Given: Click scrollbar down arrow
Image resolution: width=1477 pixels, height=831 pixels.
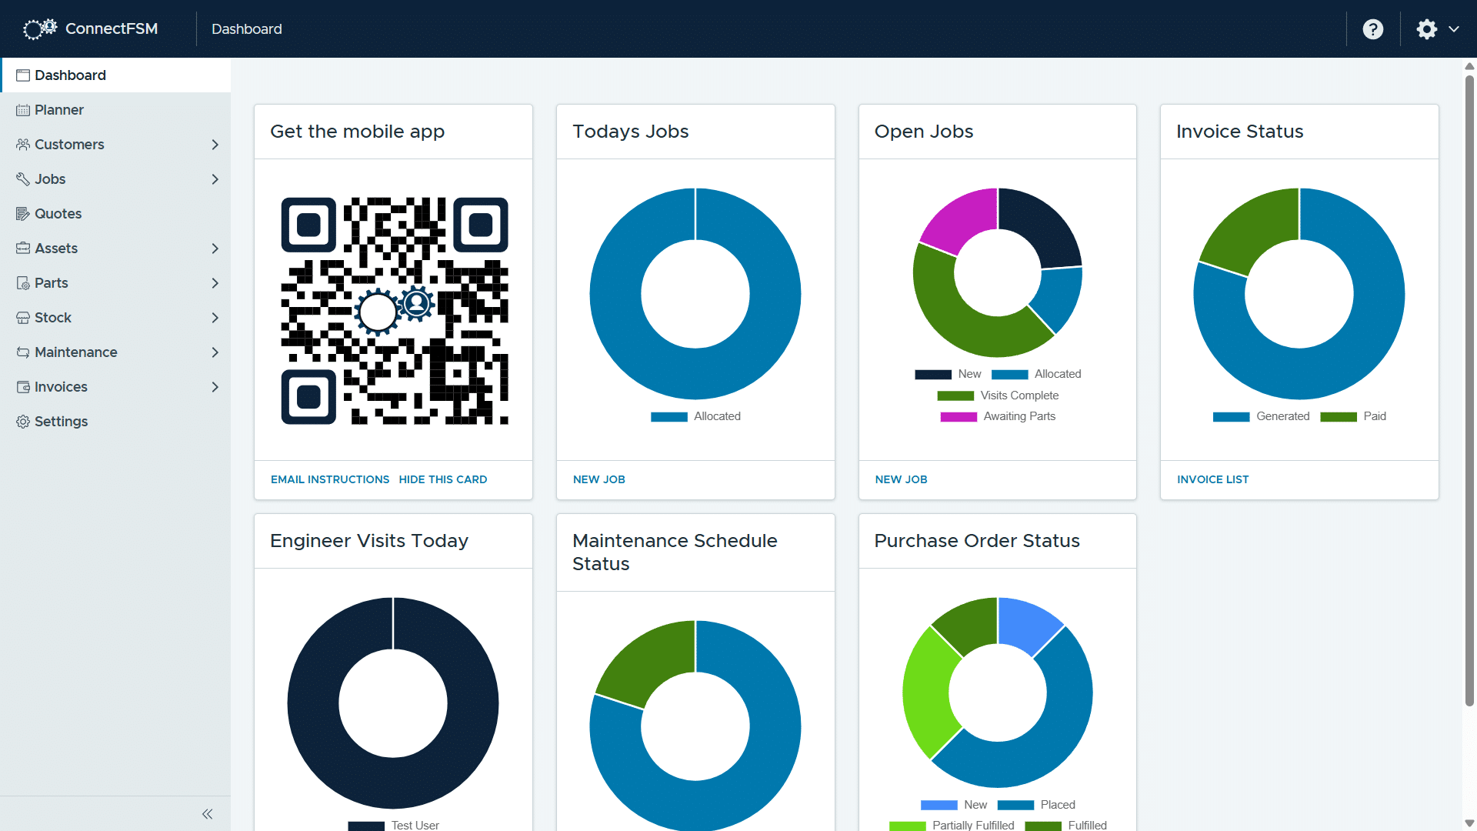Looking at the screenshot, I should [1469, 823].
